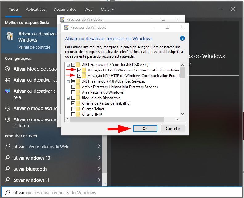Open the Ativar ou desativar Windows control panel result icon
The height and width of the screenshot is (198, 244).
[10, 36]
